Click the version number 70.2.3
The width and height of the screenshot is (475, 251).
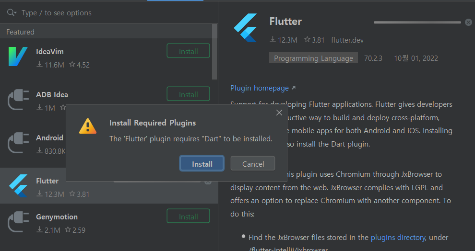[373, 58]
